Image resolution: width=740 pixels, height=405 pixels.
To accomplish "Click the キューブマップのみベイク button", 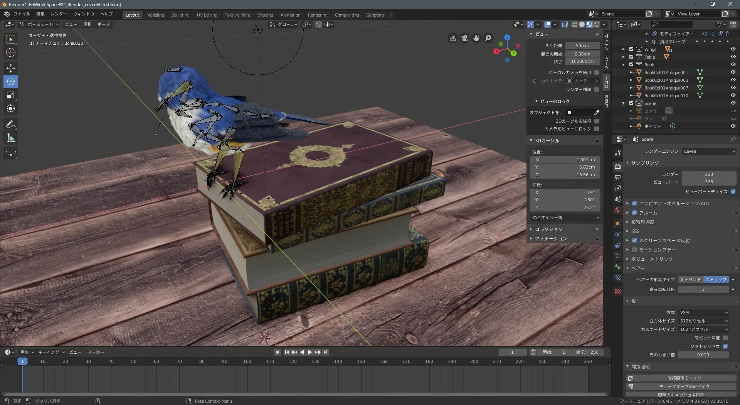I will pyautogui.click(x=681, y=386).
